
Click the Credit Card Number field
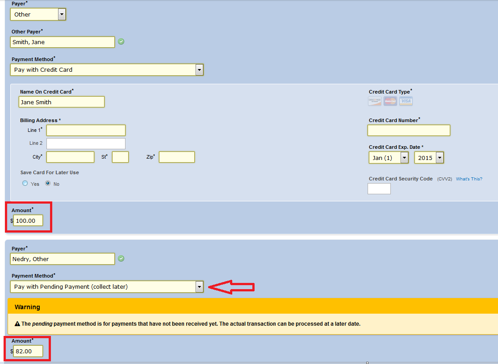pos(409,130)
